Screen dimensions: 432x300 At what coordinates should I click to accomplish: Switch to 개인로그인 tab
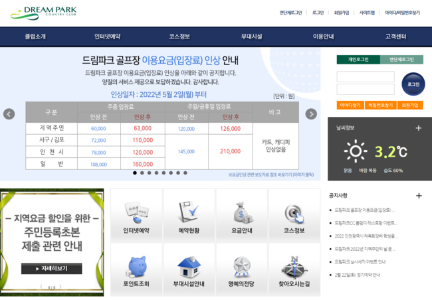358,60
